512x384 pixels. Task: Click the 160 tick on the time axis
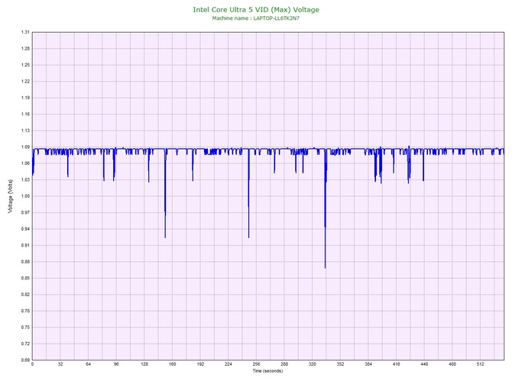[172, 365]
